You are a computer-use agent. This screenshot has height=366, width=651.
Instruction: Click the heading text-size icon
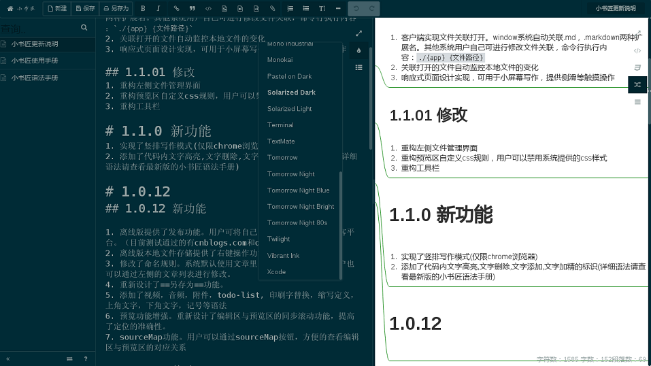[322, 8]
